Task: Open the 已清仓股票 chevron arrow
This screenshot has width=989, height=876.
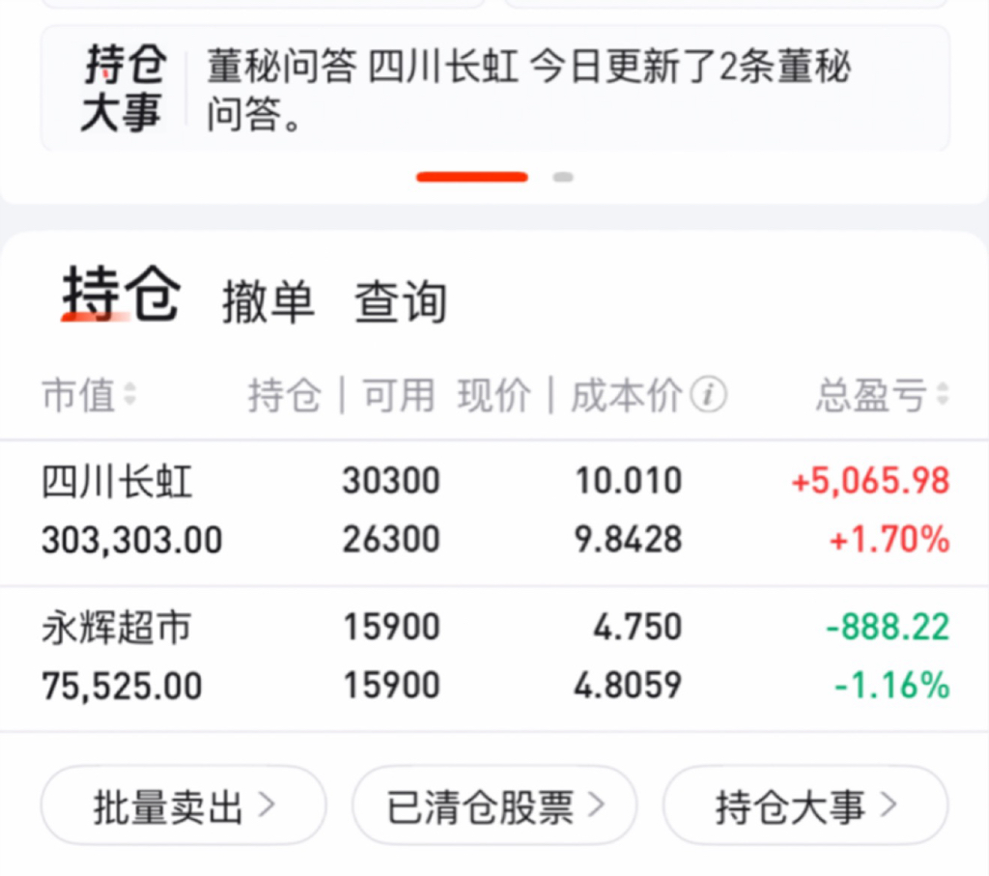Action: (596, 805)
